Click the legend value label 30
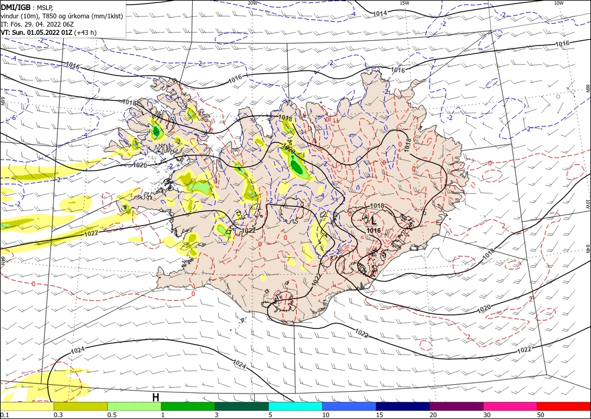Image resolution: width=591 pixels, height=419 pixels. (487, 415)
